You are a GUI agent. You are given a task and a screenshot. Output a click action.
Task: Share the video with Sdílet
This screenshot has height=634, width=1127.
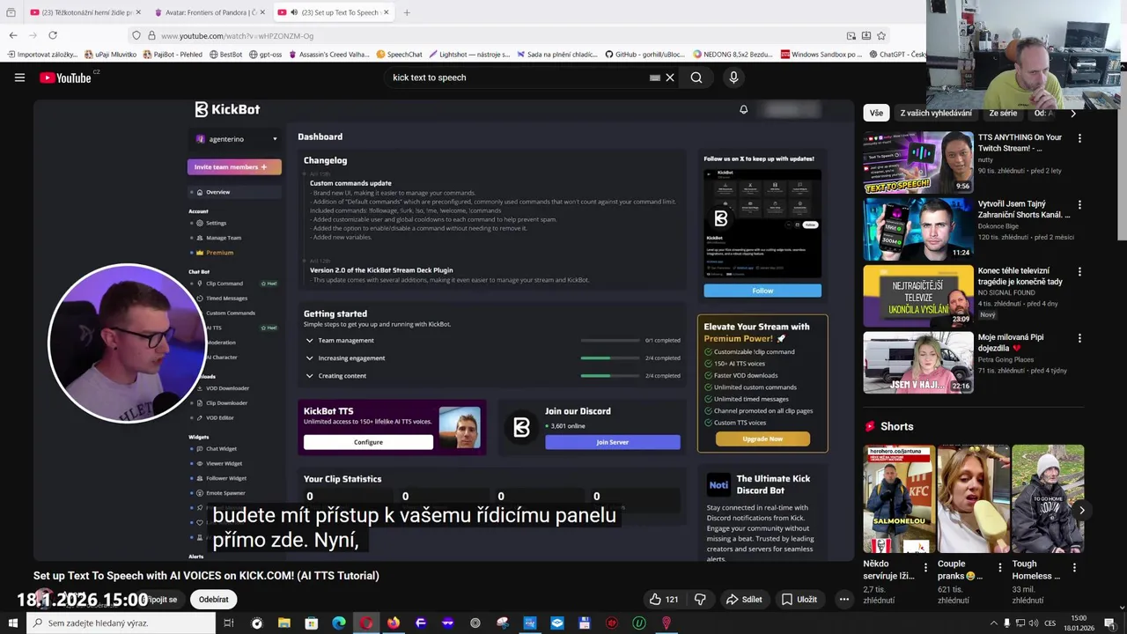[x=744, y=600]
